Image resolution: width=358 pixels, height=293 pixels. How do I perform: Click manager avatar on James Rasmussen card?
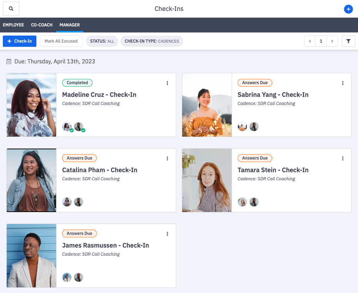pyautogui.click(x=78, y=277)
